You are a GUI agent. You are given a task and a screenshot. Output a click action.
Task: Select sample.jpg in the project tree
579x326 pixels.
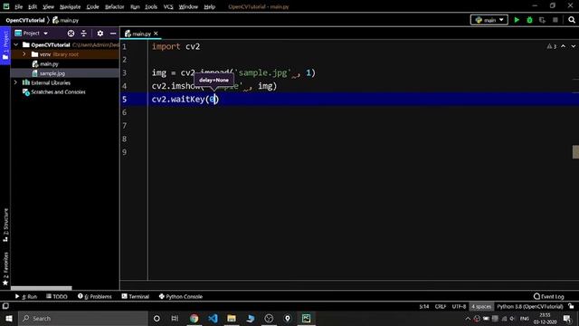52,73
